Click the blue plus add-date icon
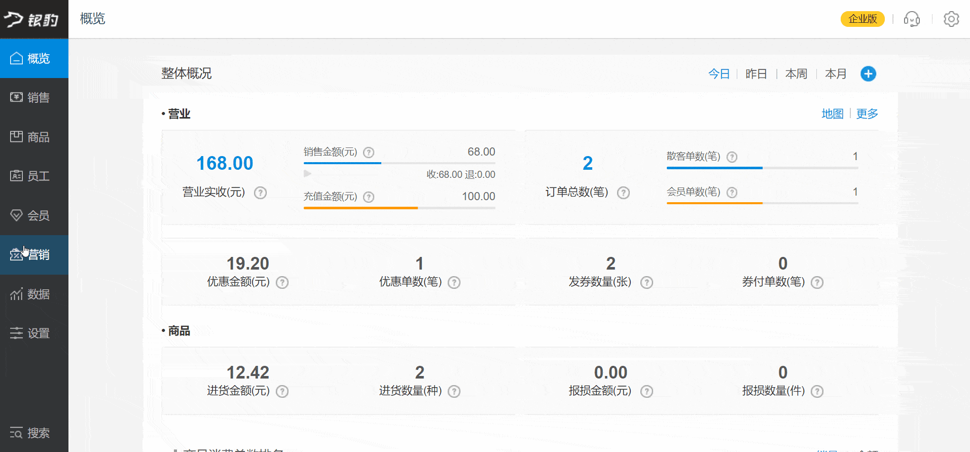Screen dimensions: 970x452 point(868,74)
